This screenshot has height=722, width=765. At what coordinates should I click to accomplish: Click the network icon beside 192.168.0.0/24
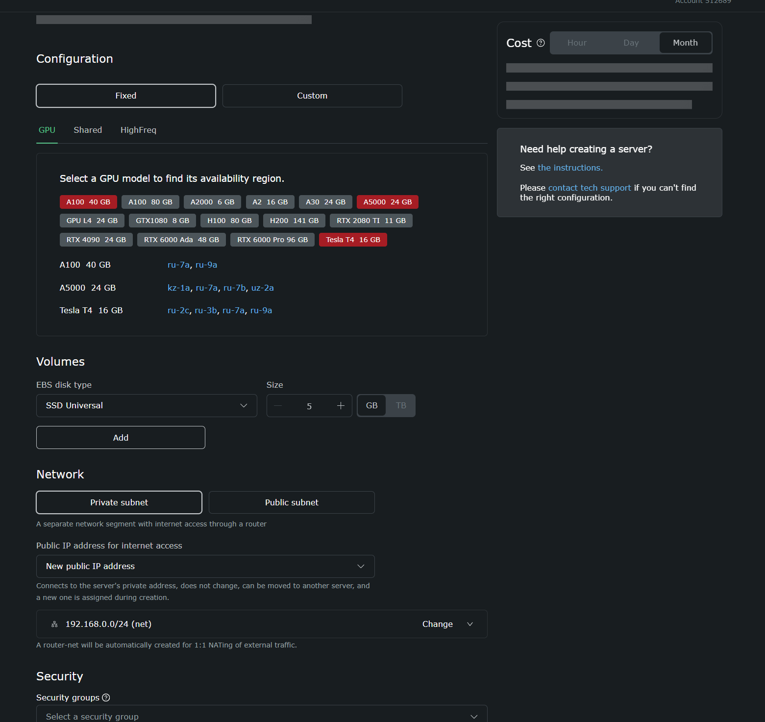[54, 624]
